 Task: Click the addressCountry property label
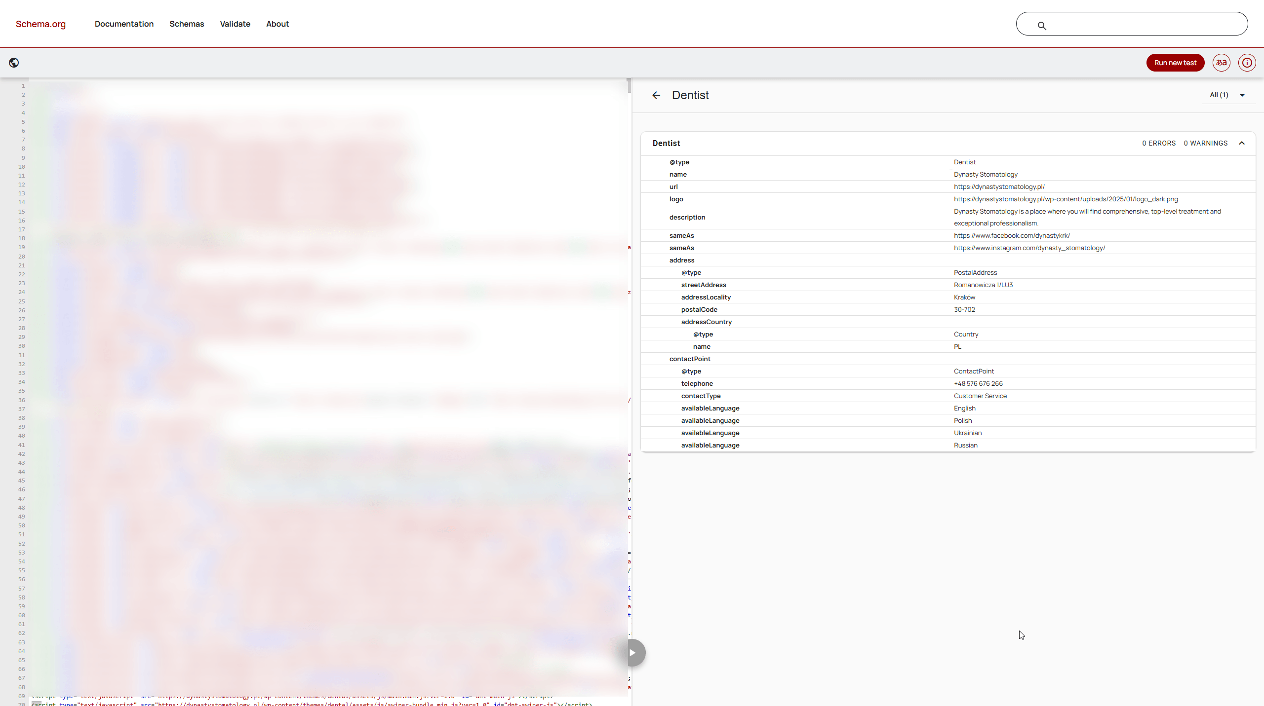tap(707, 322)
